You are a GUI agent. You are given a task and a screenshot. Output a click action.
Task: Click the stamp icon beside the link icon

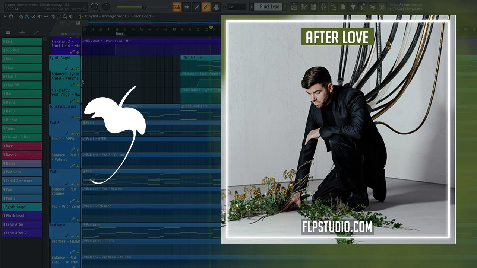(x=216, y=7)
